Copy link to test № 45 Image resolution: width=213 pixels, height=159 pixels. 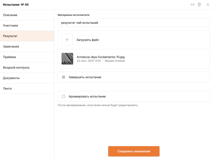click(192, 5)
